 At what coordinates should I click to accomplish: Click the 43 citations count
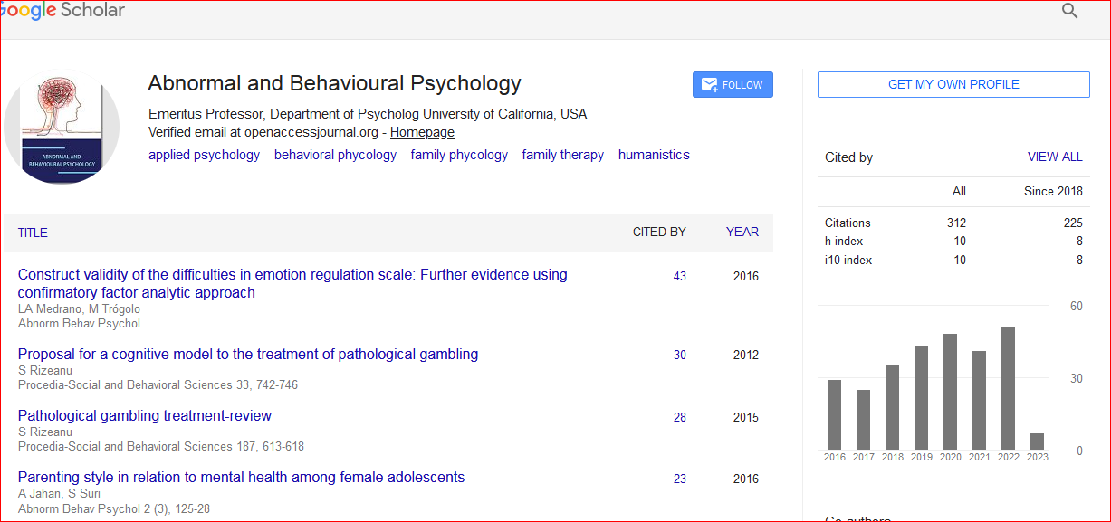[679, 276]
